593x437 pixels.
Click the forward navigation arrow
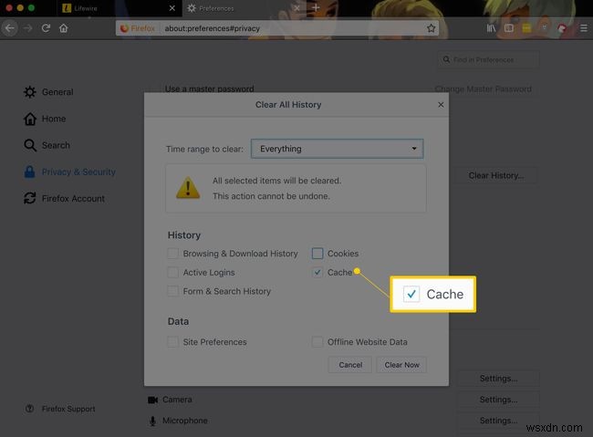(28, 28)
